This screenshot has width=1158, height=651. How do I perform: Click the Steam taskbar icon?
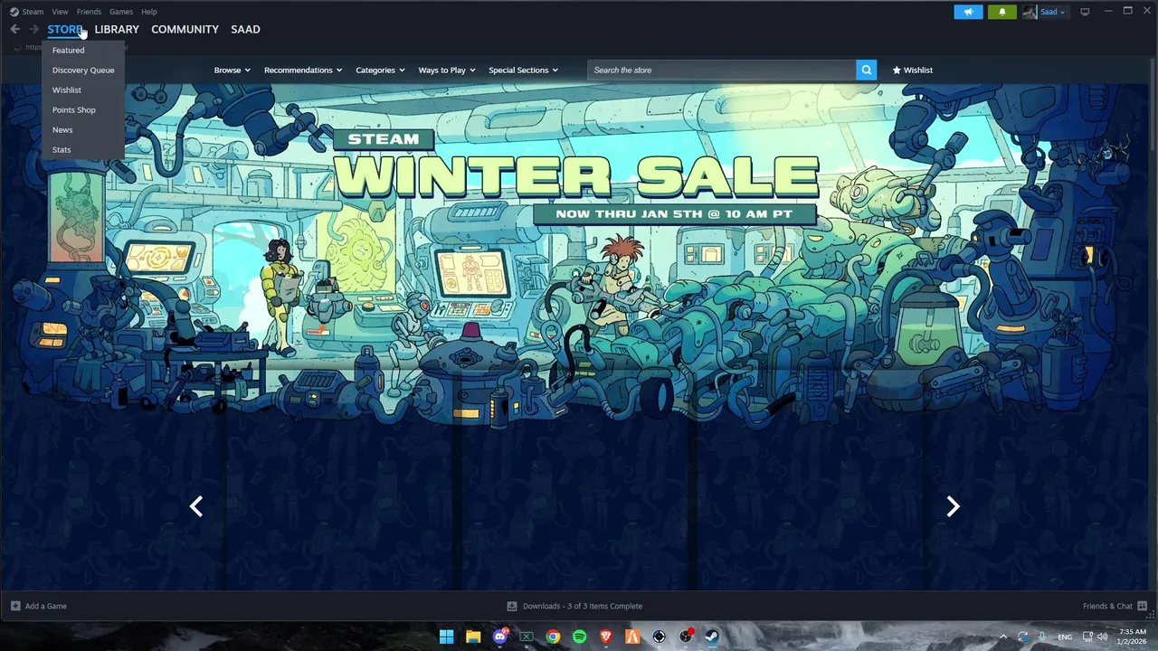(712, 637)
